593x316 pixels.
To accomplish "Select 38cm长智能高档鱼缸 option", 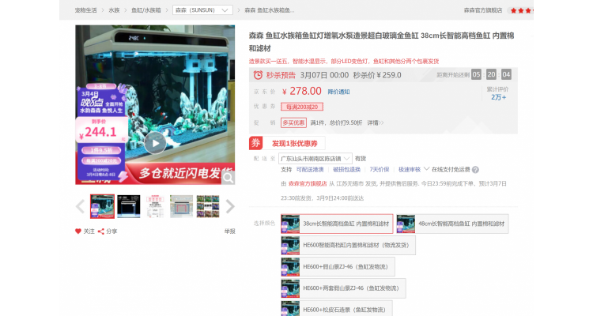I will (x=337, y=224).
